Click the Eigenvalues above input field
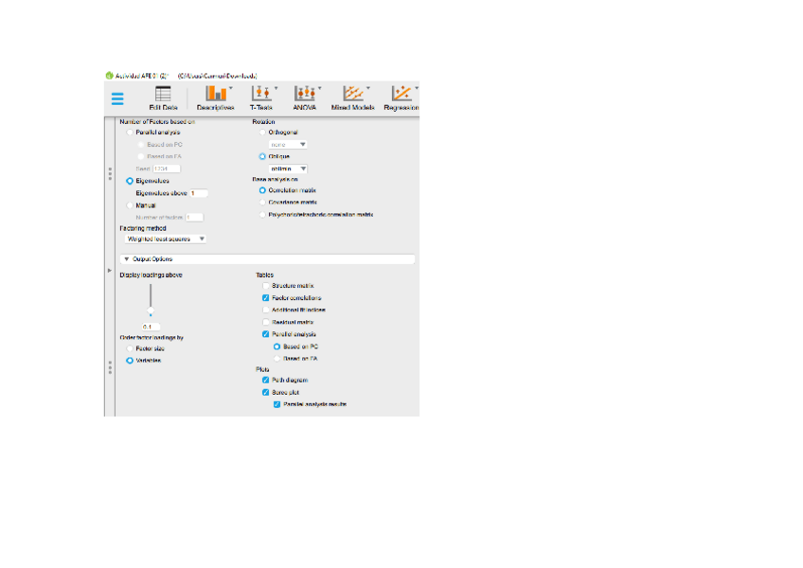803x568 pixels. coord(199,193)
